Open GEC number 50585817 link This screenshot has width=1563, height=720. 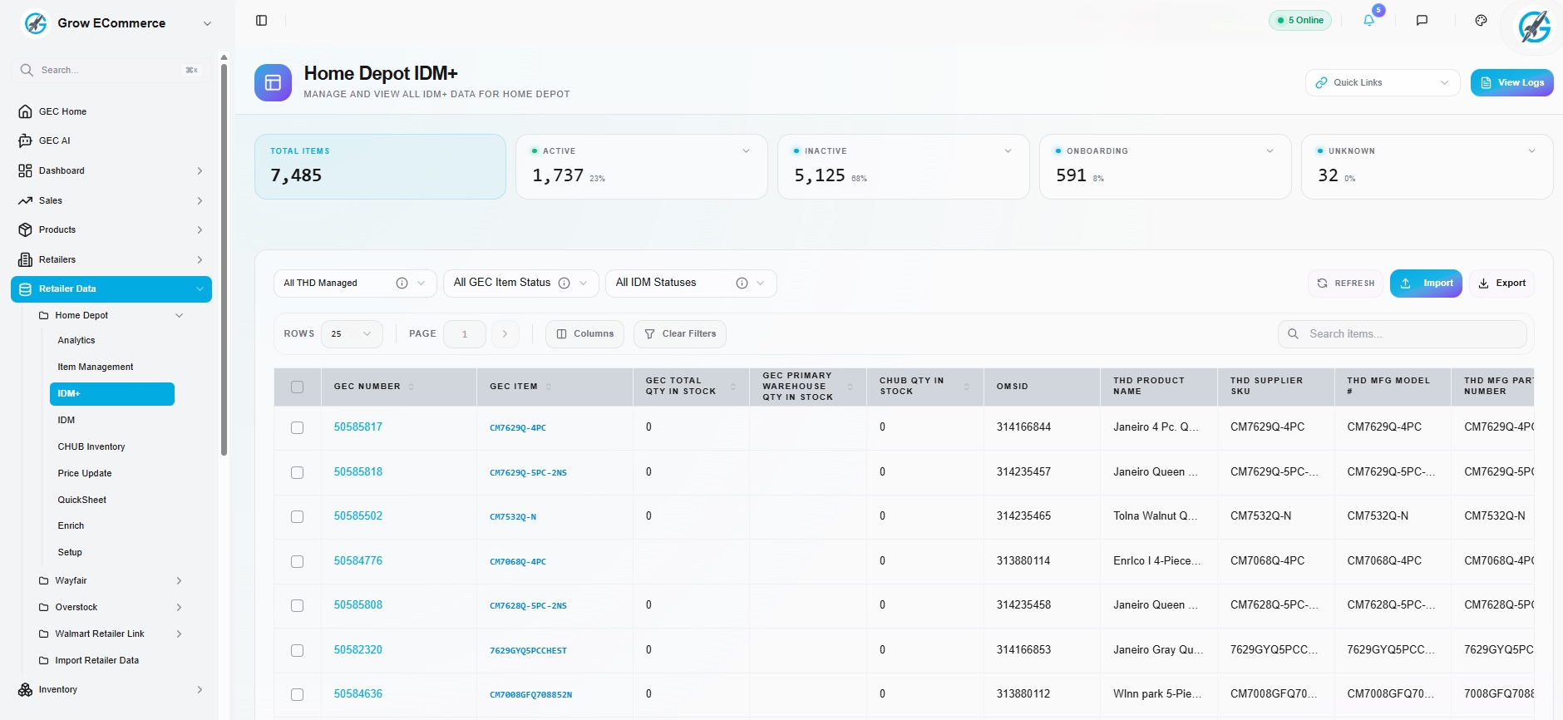click(358, 427)
